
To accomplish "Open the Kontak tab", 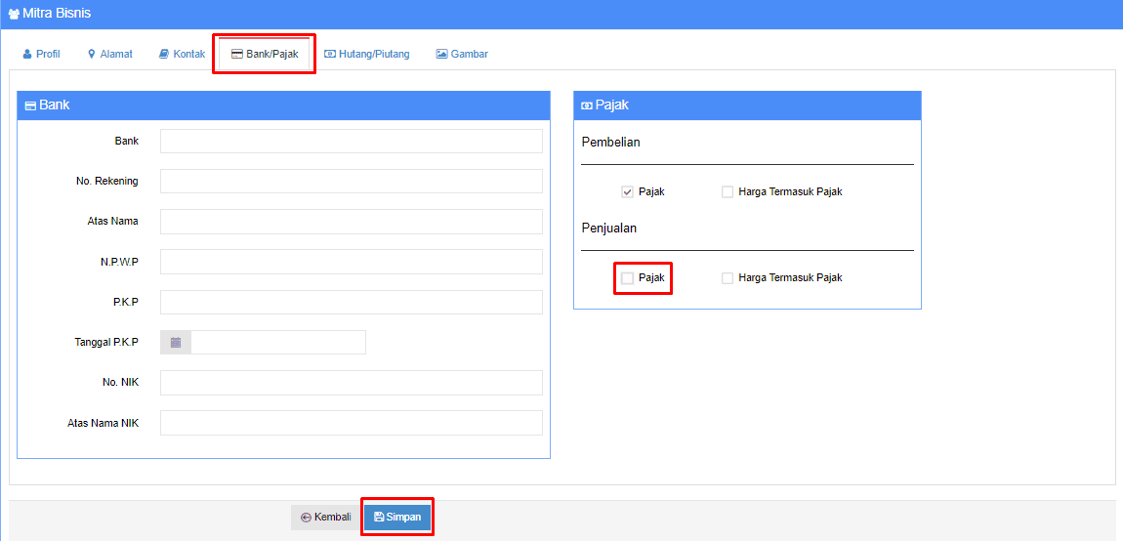I will coord(182,54).
